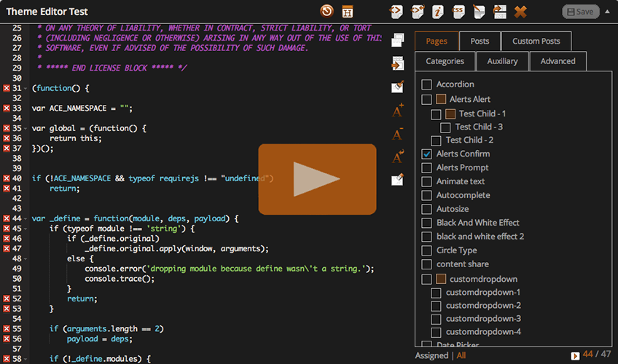Check the Accordion page checkbox

(427, 84)
